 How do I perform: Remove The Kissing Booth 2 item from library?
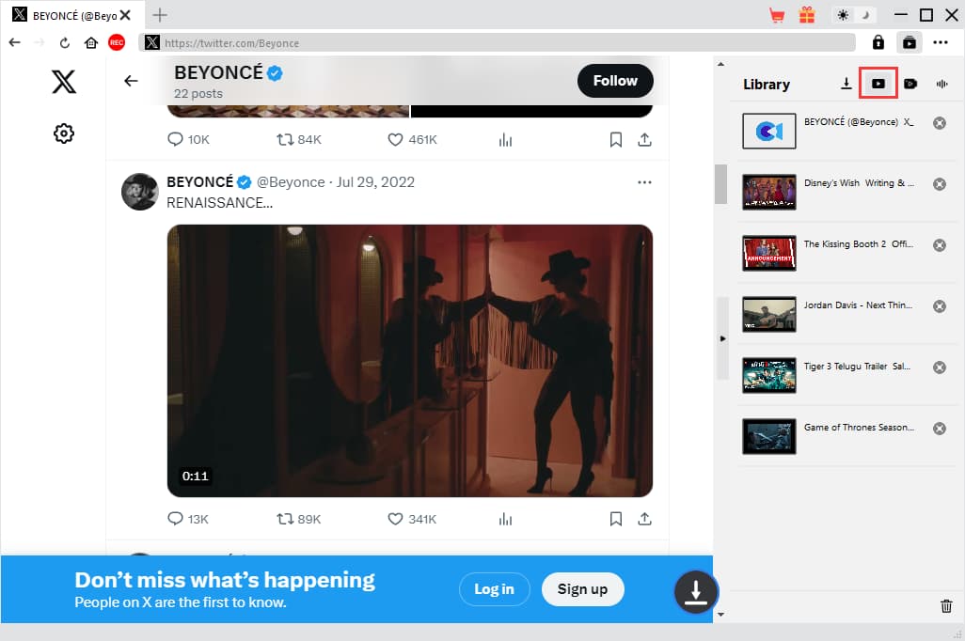940,244
